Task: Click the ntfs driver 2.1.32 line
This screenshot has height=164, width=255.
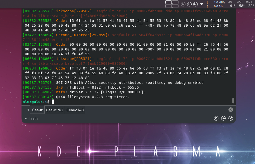Action: pos(84,92)
